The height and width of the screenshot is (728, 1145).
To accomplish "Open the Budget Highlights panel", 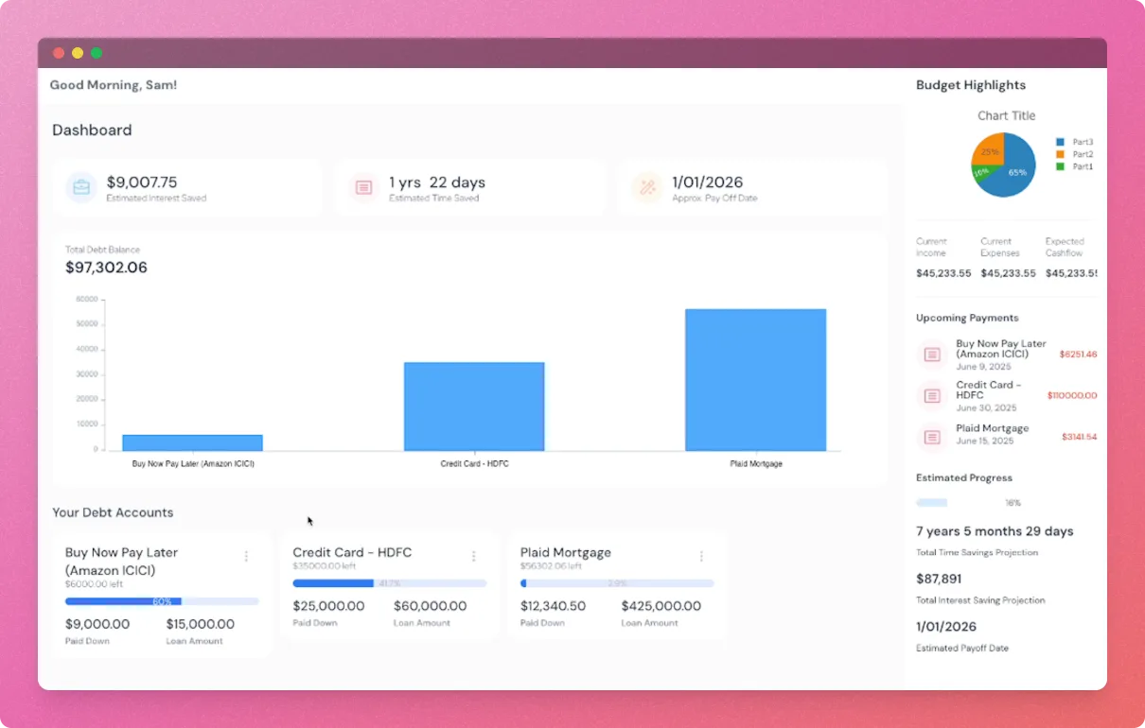I will [x=971, y=85].
